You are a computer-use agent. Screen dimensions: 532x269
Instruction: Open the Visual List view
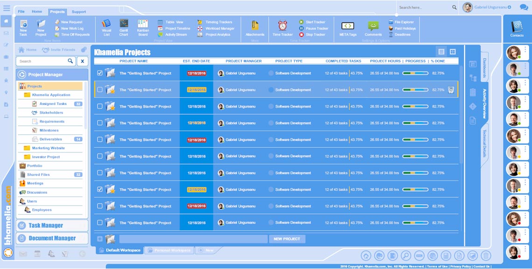pyautogui.click(x=106, y=28)
